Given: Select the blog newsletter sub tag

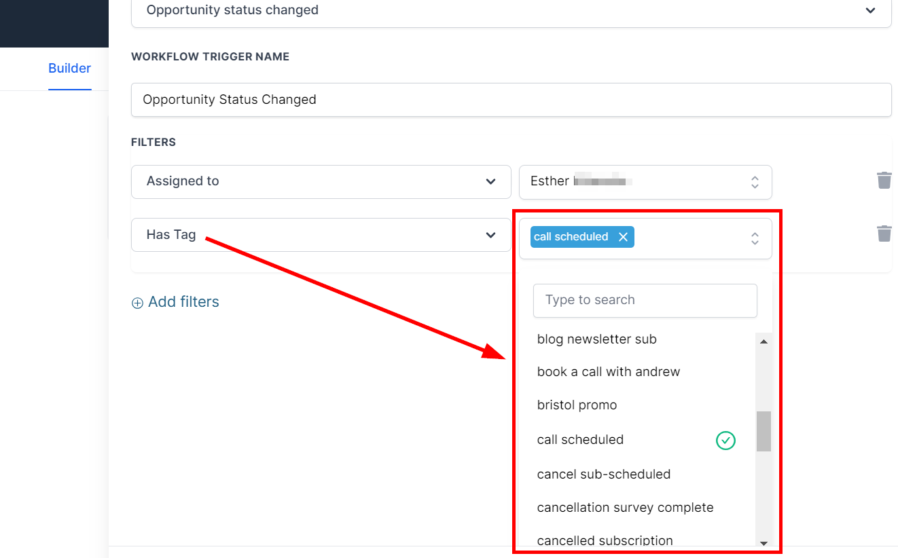Looking at the screenshot, I should click(x=596, y=339).
